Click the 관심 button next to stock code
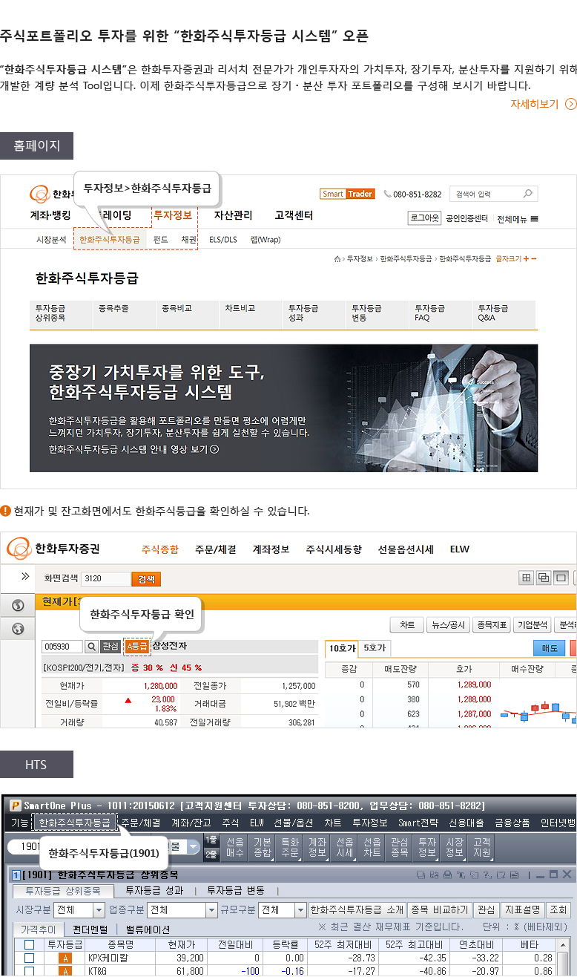 click(x=111, y=647)
